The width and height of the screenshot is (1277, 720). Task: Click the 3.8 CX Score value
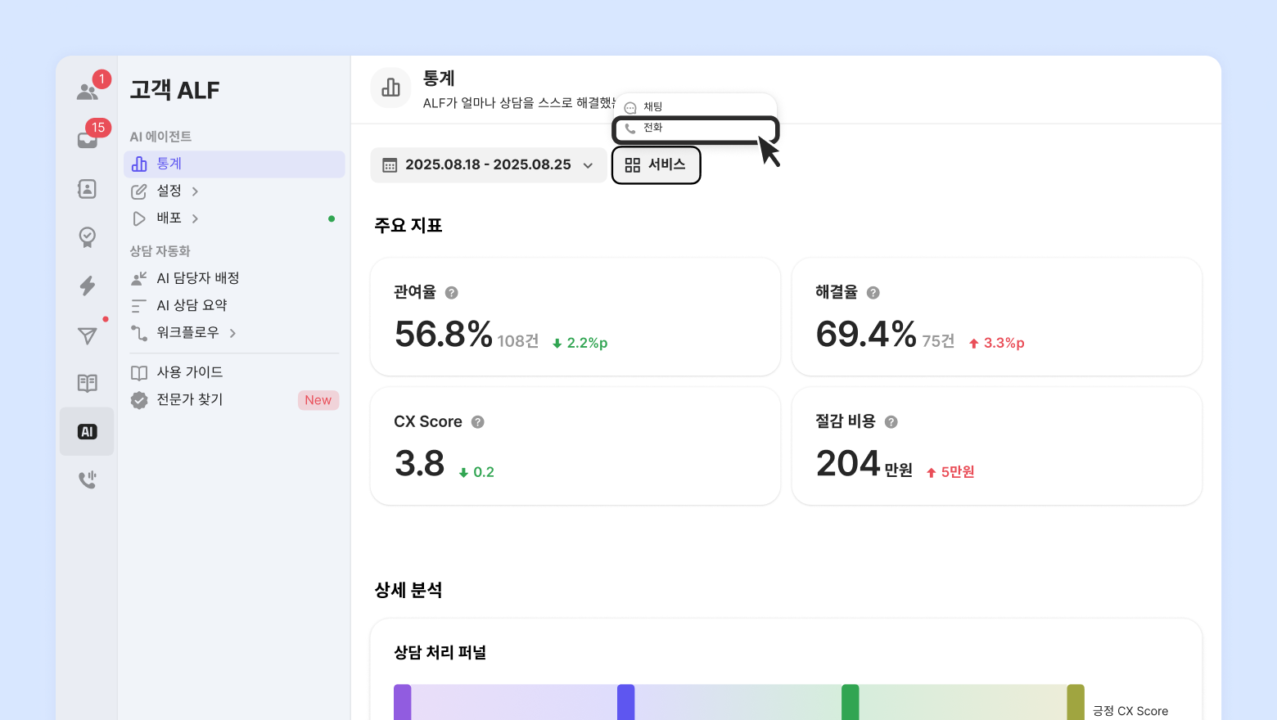[420, 464]
